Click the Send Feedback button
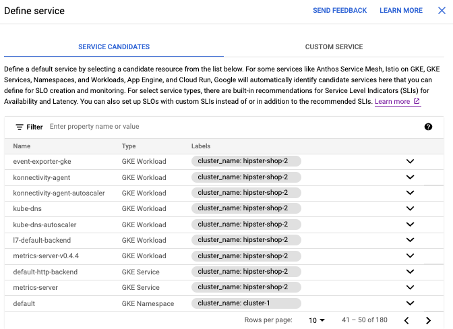This screenshot has width=453, height=329. click(x=340, y=11)
